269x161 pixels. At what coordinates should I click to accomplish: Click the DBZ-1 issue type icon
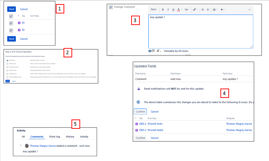coord(137,124)
